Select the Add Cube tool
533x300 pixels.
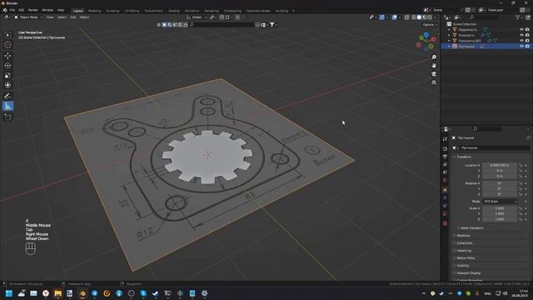coord(7,117)
